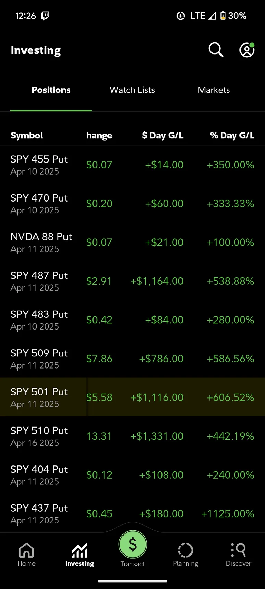This screenshot has height=589, width=265.
Task: Sort by $ Day G/L column header
Action: click(x=163, y=135)
